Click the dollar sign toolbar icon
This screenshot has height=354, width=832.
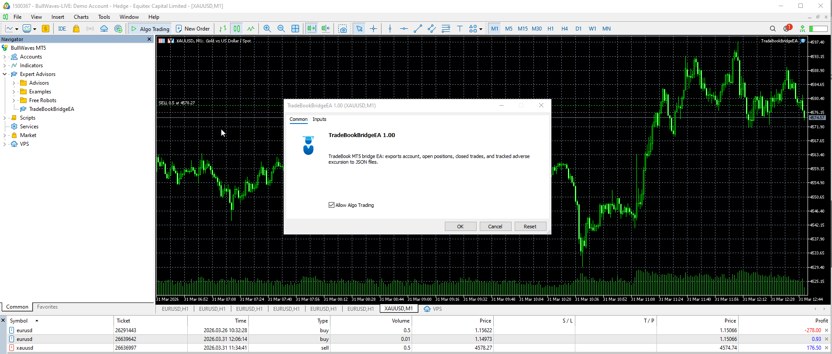pos(45,29)
